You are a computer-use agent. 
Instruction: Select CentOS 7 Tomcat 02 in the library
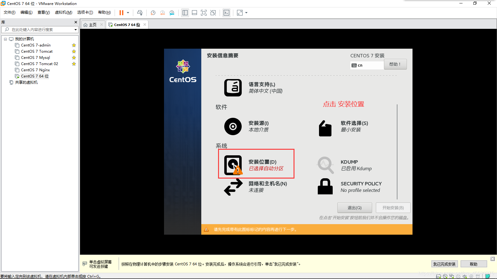point(39,64)
